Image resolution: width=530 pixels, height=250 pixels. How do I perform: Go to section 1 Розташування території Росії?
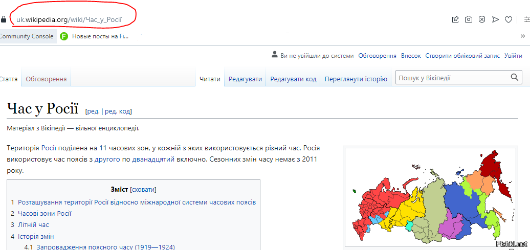point(137,202)
